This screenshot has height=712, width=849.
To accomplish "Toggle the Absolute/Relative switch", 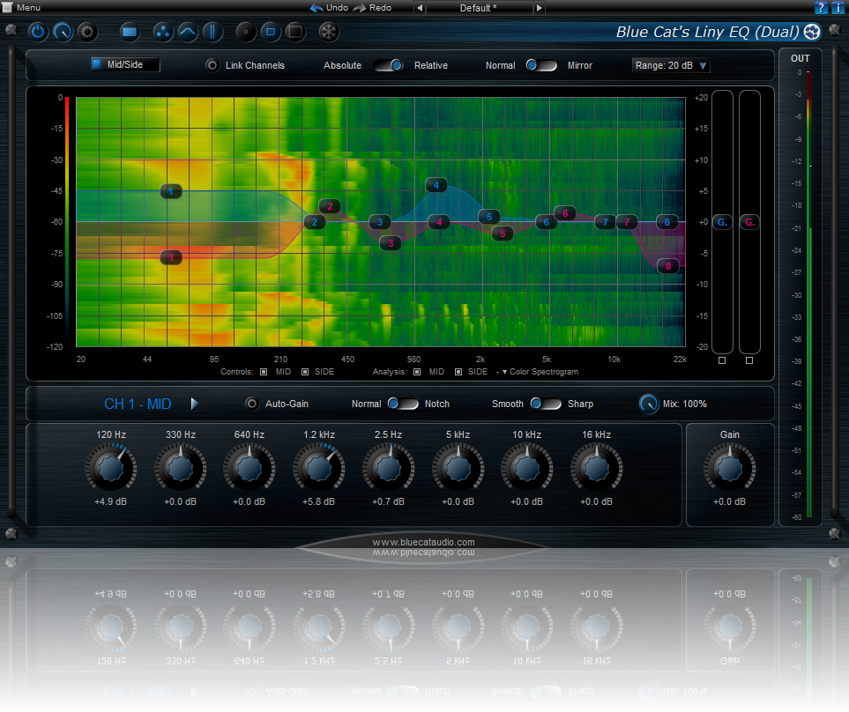I will (x=388, y=65).
